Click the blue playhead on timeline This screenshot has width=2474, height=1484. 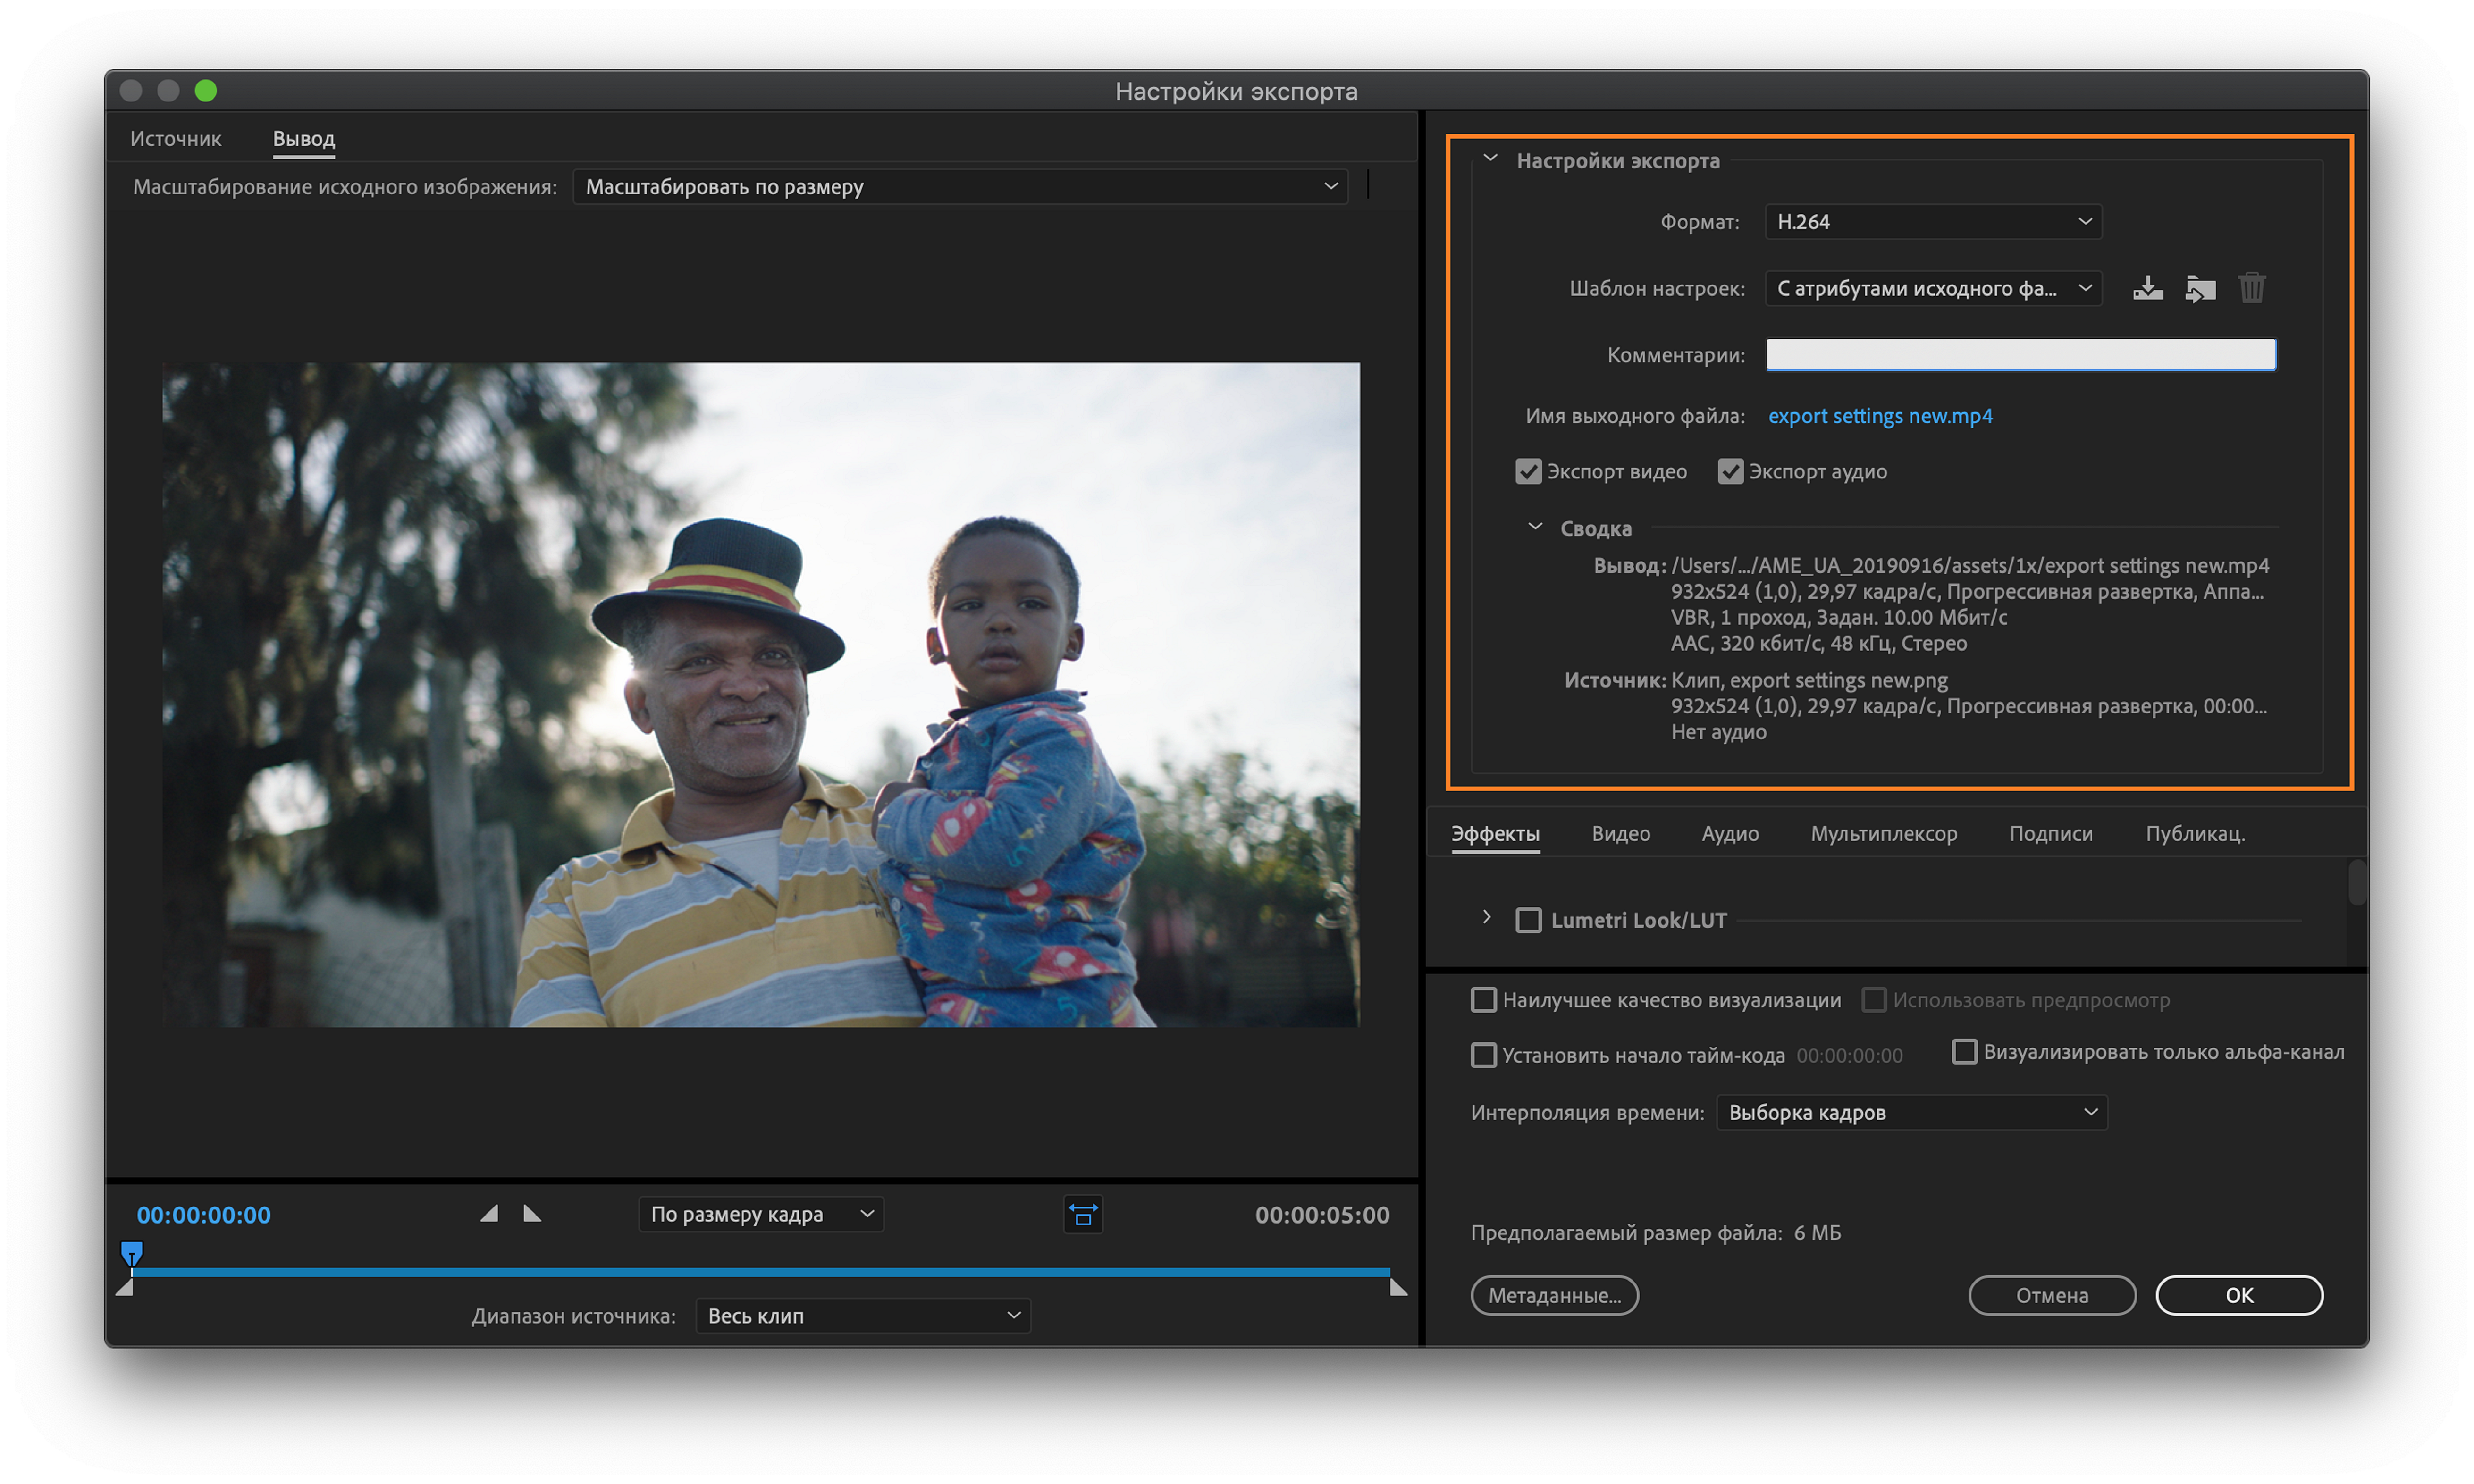point(131,1252)
